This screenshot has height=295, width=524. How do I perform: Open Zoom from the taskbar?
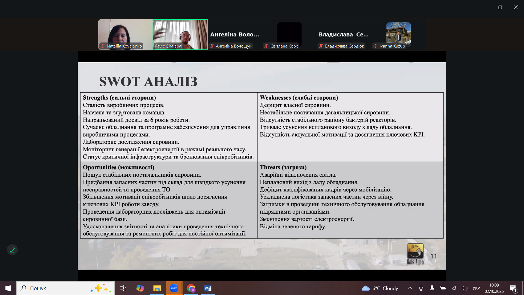[174, 288]
